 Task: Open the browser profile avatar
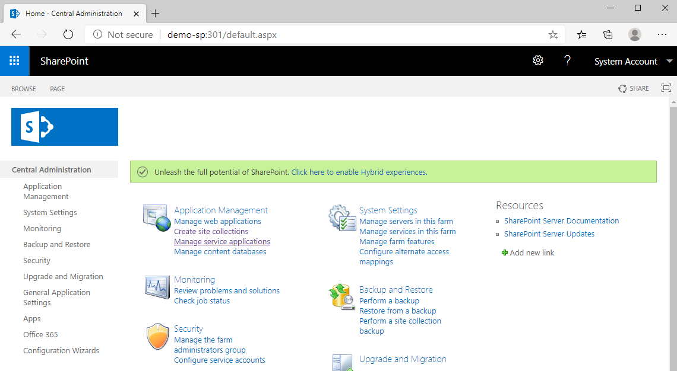(635, 34)
